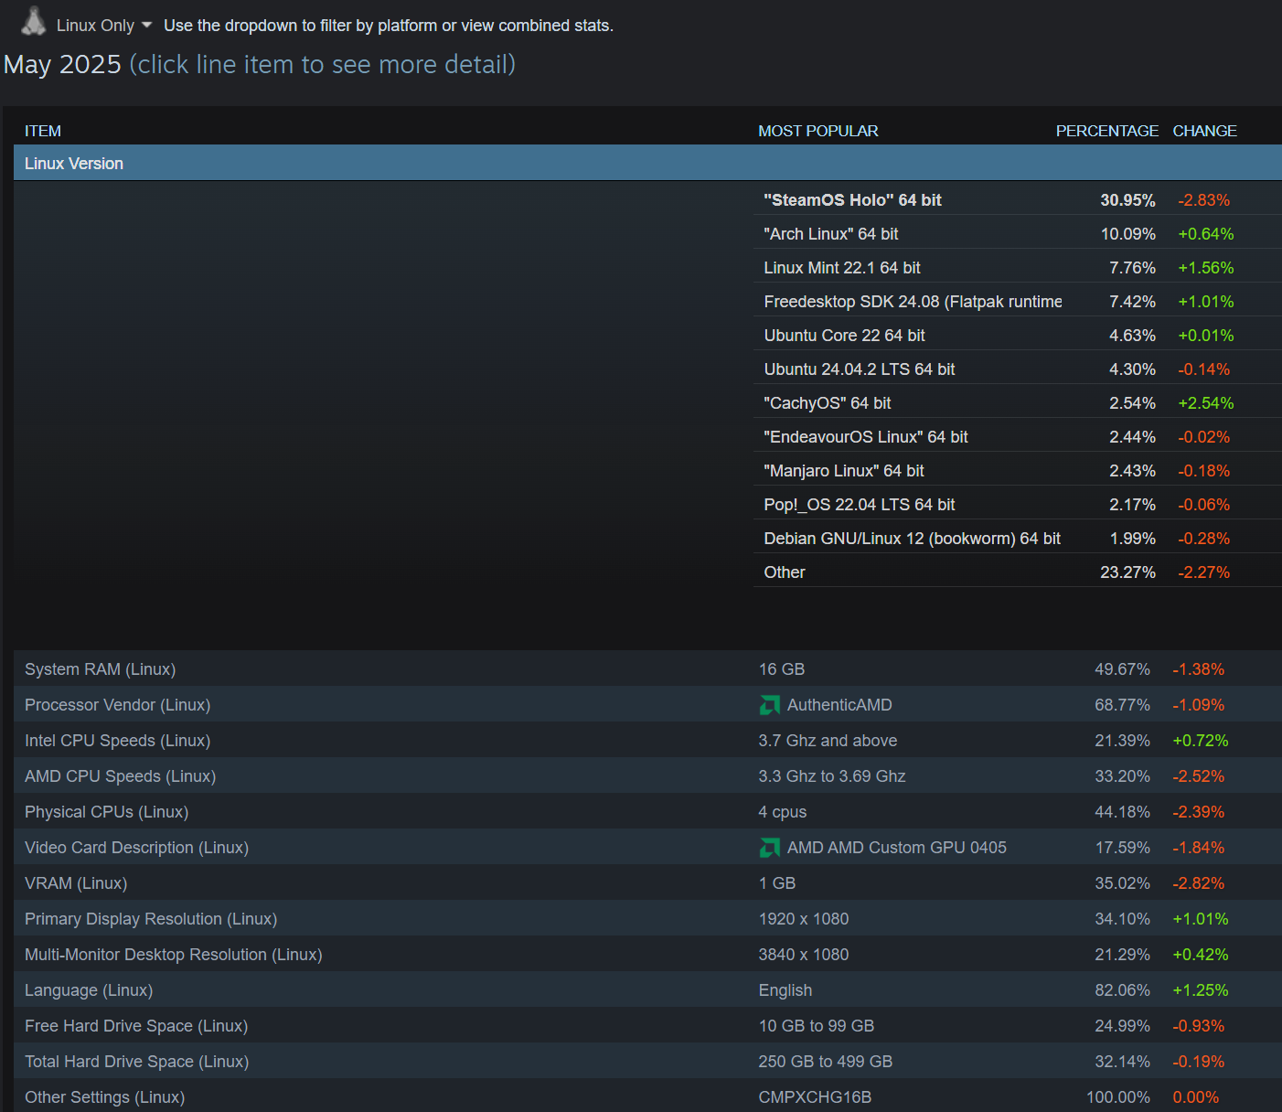The height and width of the screenshot is (1112, 1282).
Task: Click the 30.95% value for SteamOS Holo
Action: pos(1127,199)
